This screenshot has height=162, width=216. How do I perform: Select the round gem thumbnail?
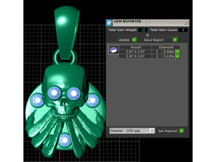click(113, 49)
